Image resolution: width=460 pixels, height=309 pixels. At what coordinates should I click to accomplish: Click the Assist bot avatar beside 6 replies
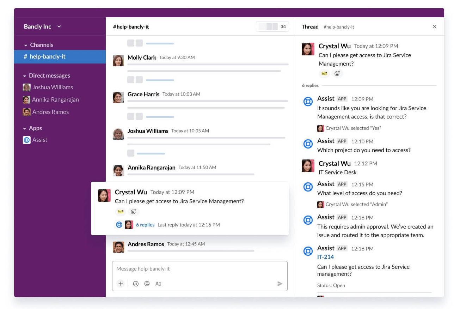pyautogui.click(x=119, y=224)
